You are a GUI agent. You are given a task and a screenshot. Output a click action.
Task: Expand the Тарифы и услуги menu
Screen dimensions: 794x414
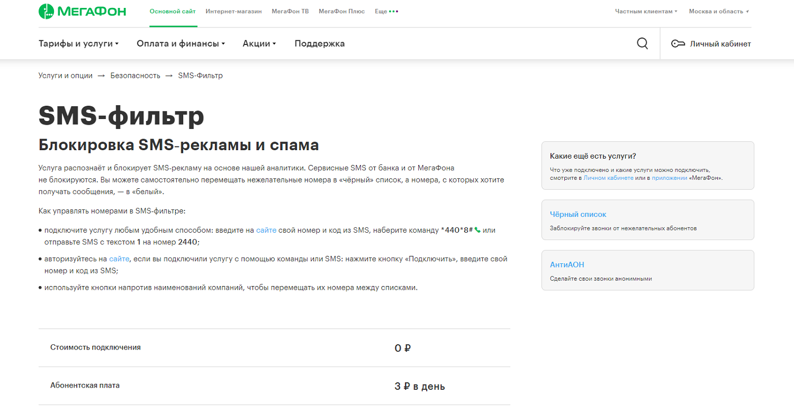(78, 44)
